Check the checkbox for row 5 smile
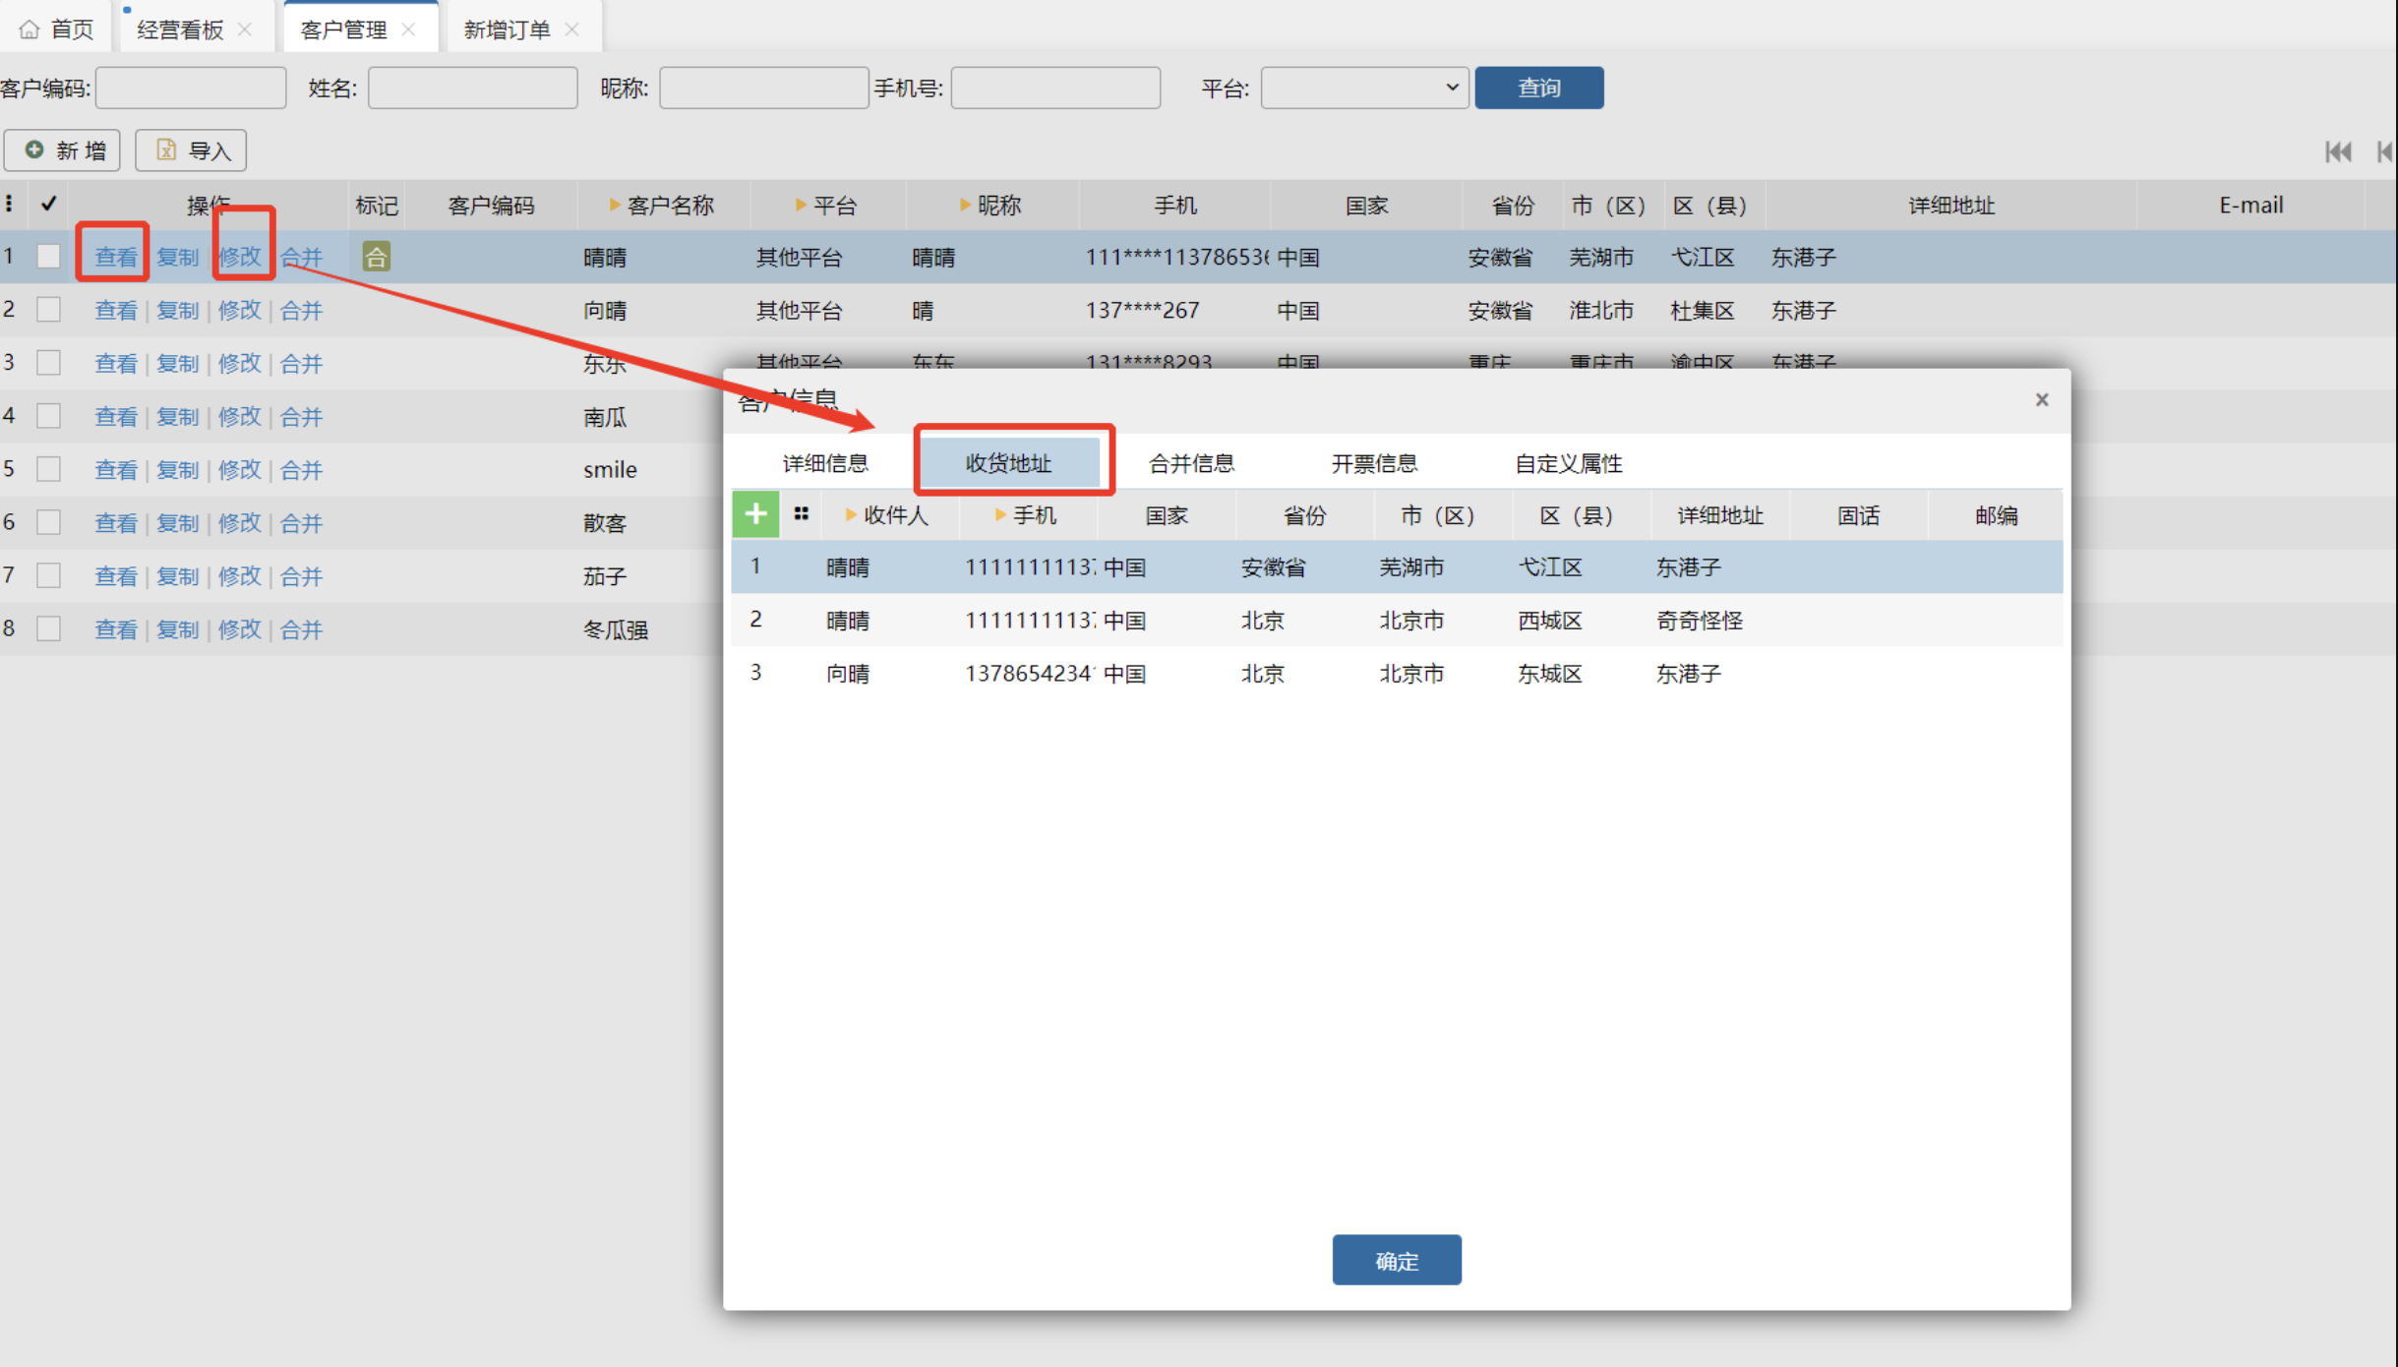Viewport: 2398px width, 1367px height. click(48, 469)
